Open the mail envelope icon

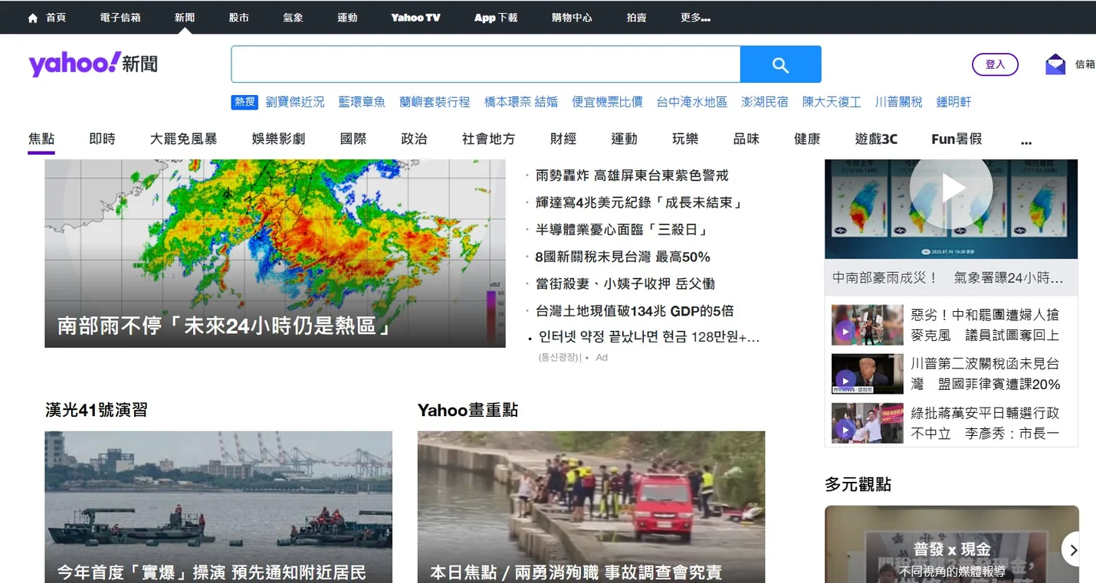[x=1055, y=64]
